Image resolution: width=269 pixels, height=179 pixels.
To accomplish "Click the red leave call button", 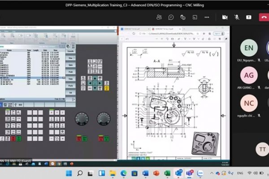I will tap(264, 17).
